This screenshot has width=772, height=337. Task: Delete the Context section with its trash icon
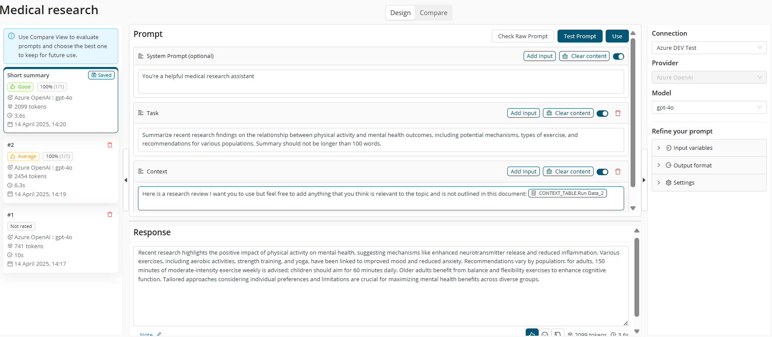point(618,172)
